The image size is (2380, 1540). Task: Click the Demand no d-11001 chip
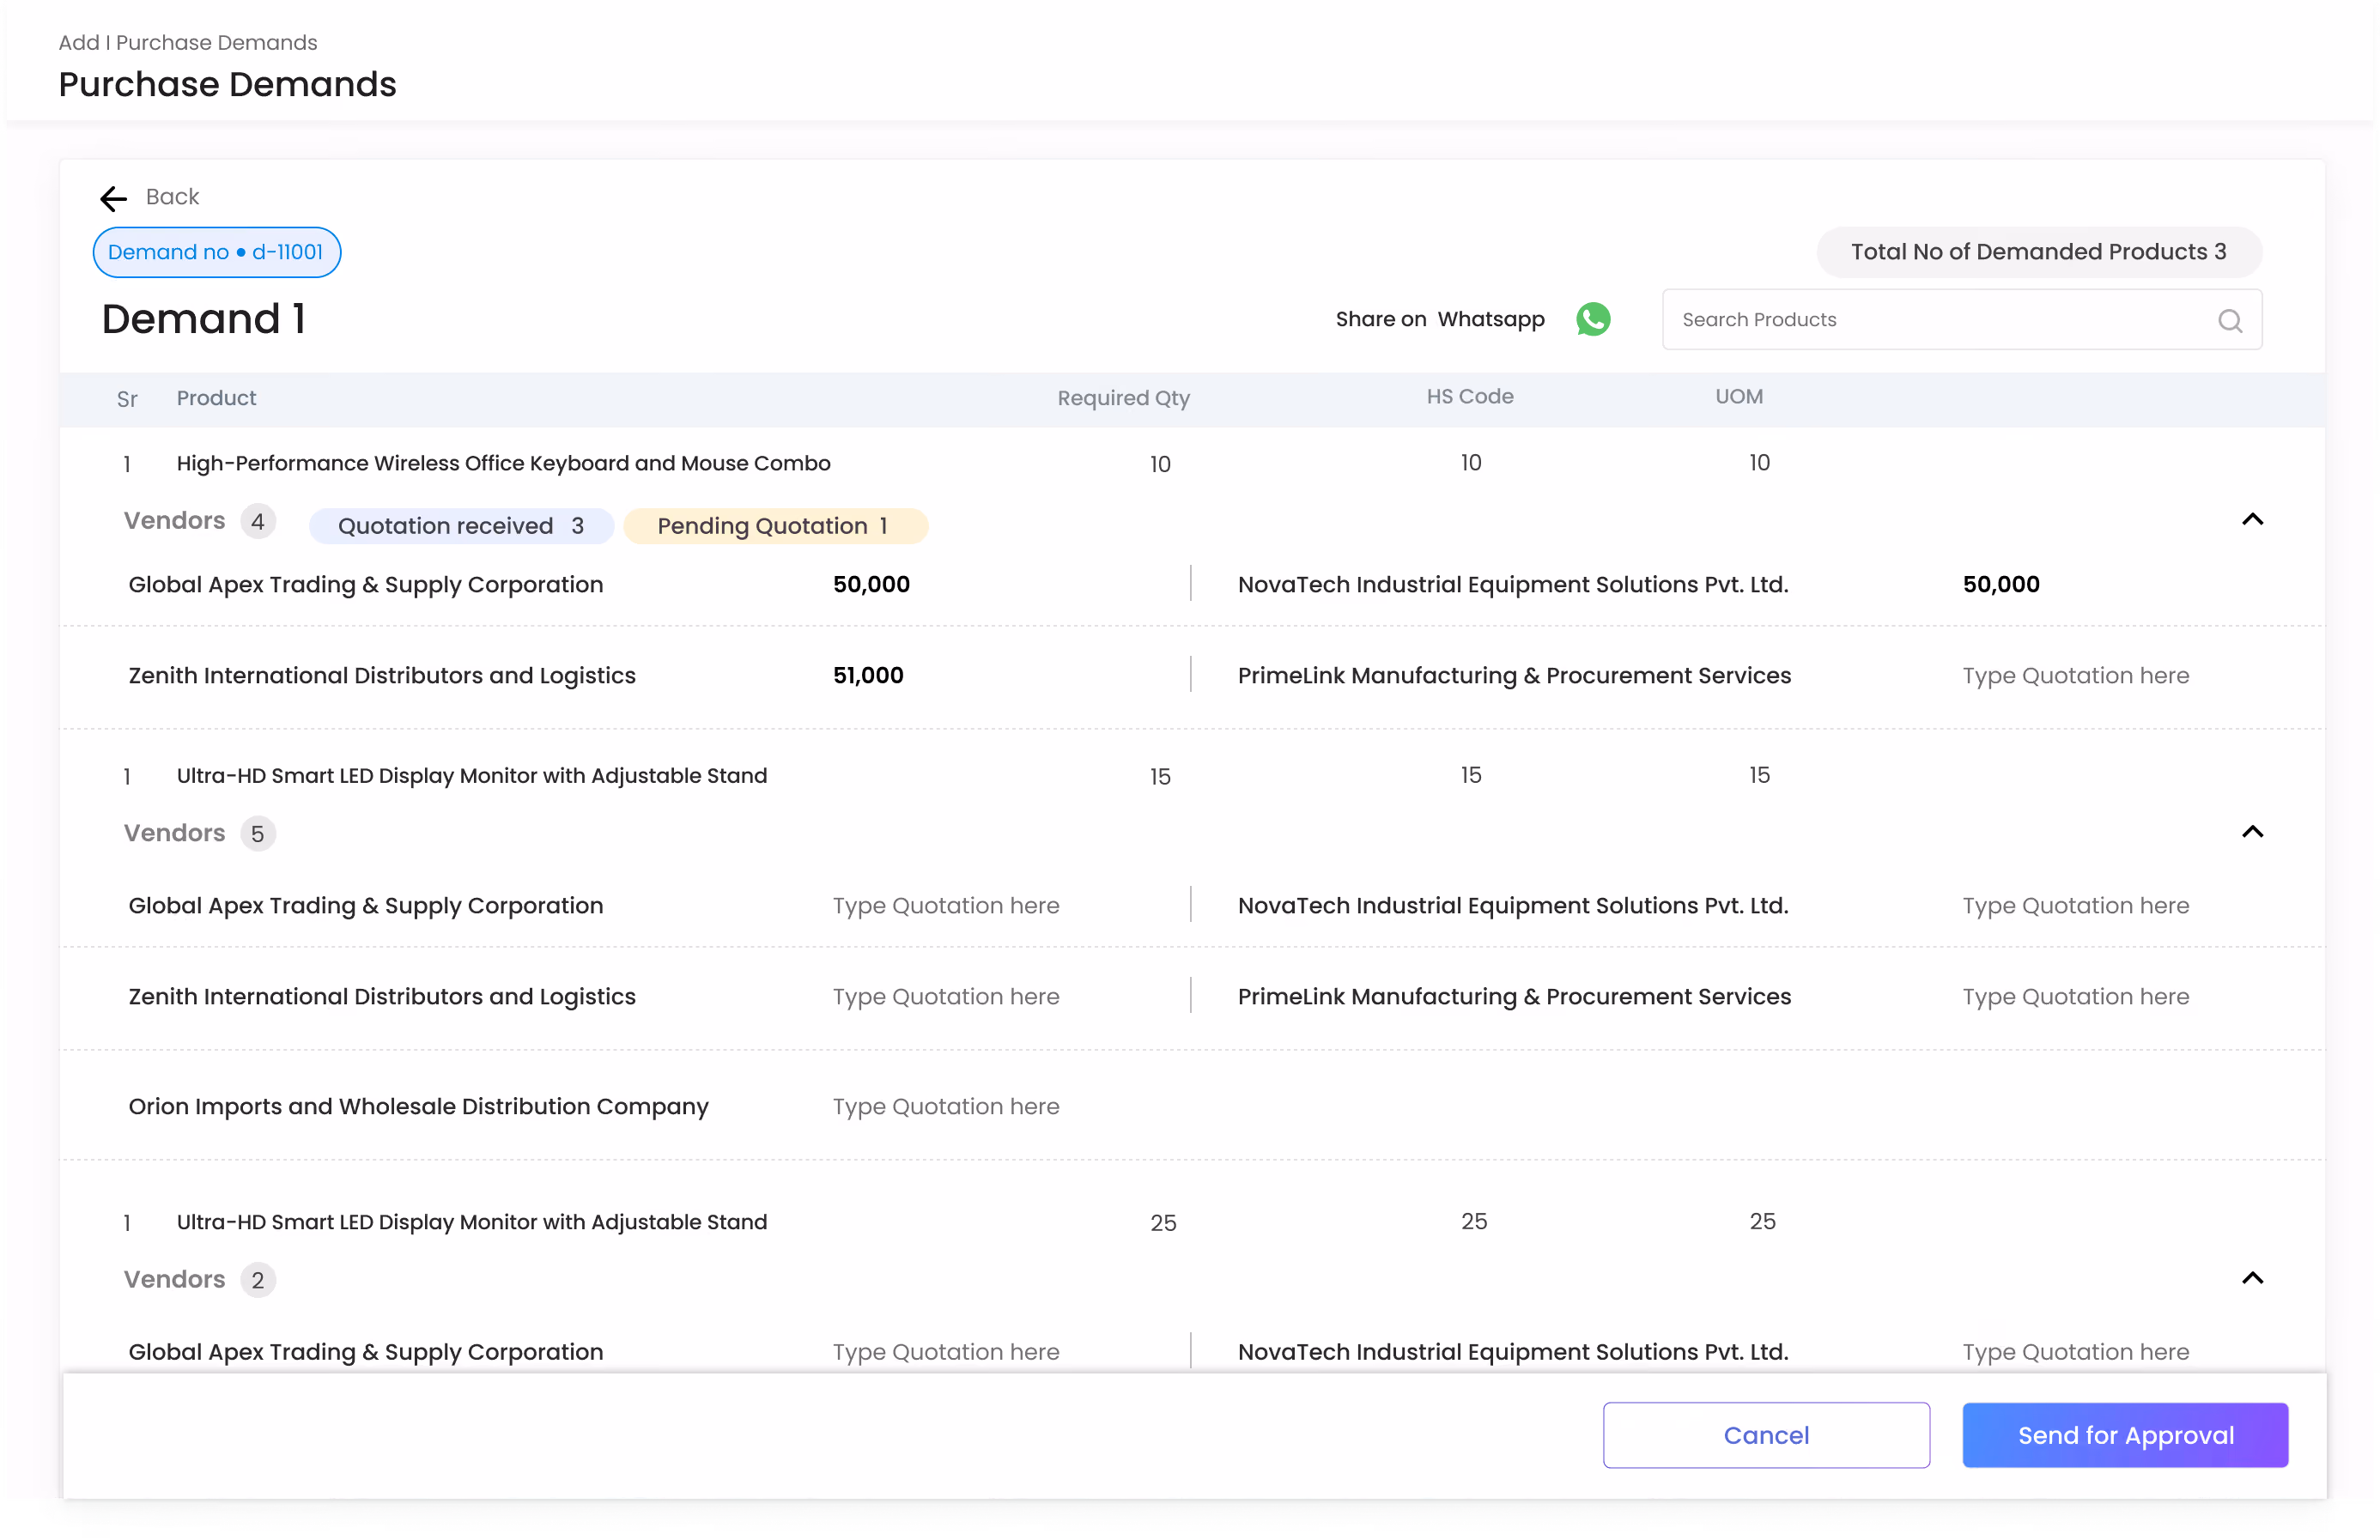(216, 252)
